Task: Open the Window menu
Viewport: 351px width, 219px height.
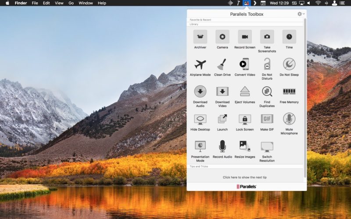Action: (86, 3)
